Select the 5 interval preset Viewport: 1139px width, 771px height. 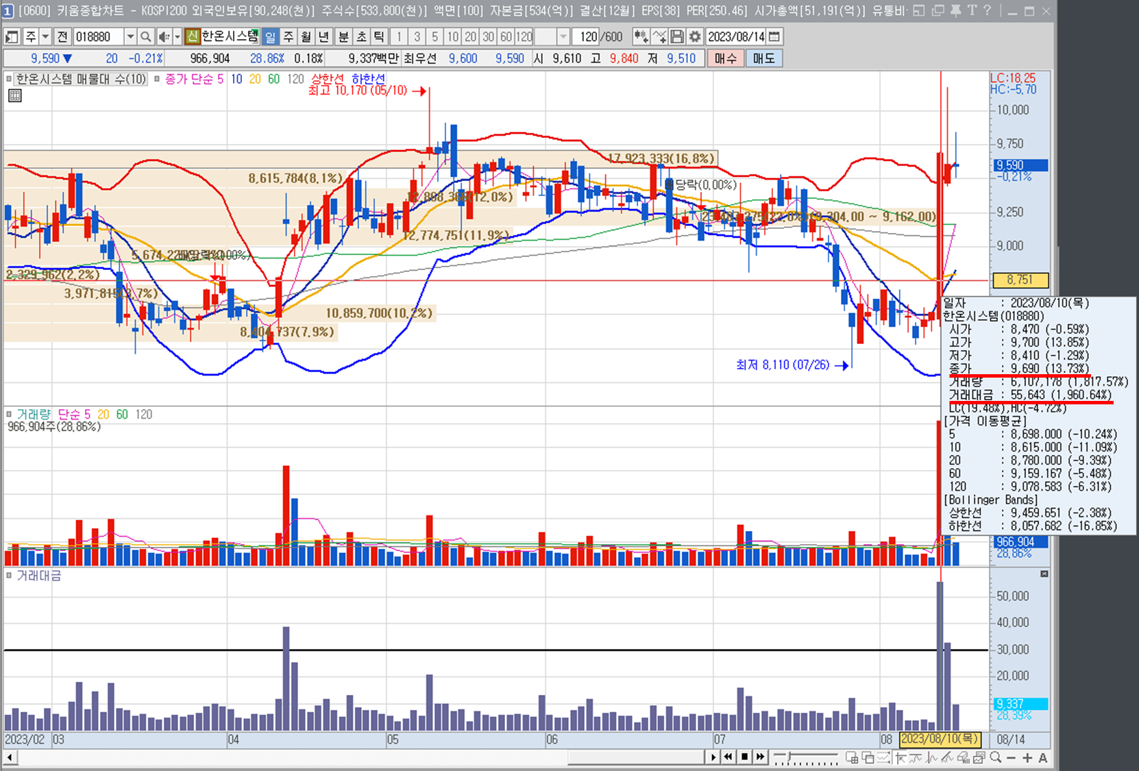coord(434,36)
